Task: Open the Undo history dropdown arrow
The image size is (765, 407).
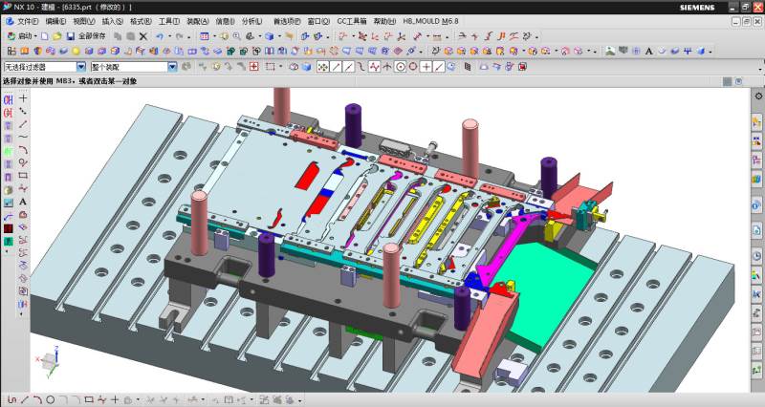Action: tap(169, 36)
